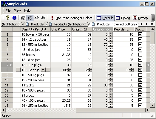156x119 pixels.
Task: Click Units On Order spinner in row 1
Action: (x=111, y=34)
